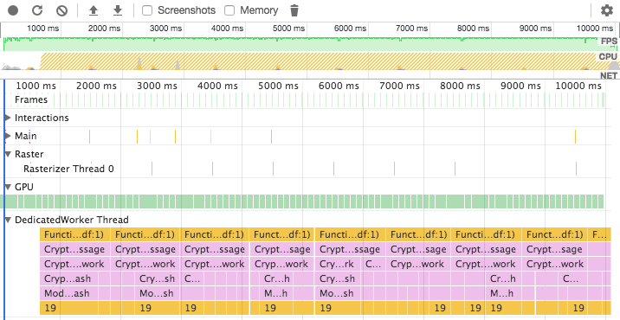620x320 pixels.
Task: Collapse the DedicatedWorker Thread track
Action: point(8,220)
